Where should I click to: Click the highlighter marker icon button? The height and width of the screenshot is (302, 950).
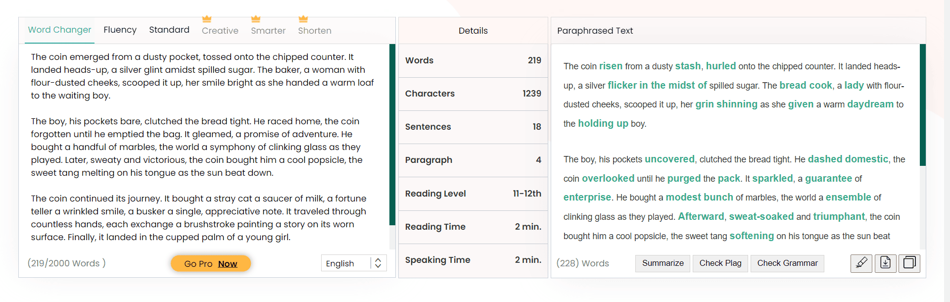[x=861, y=263]
